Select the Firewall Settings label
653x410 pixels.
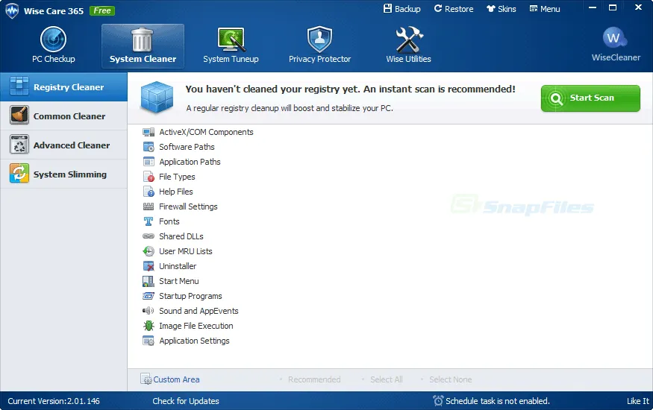(188, 206)
